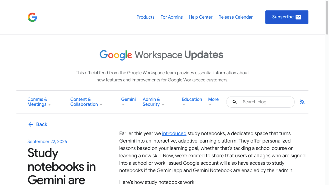The height and width of the screenshot is (185, 329).
Task: Click the Google Workspace Updates logo
Action: [x=161, y=55]
